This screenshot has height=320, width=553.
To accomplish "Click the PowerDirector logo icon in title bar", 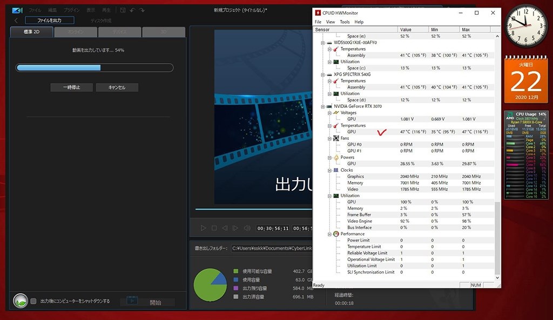I will [17, 10].
